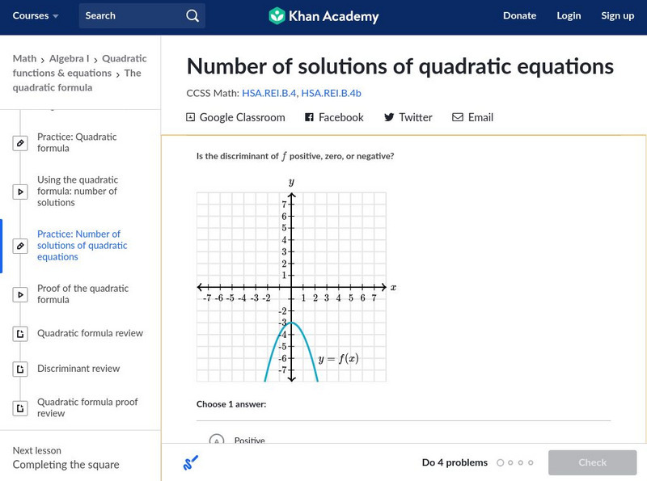
Task: Share on Twitter
Action: (408, 117)
